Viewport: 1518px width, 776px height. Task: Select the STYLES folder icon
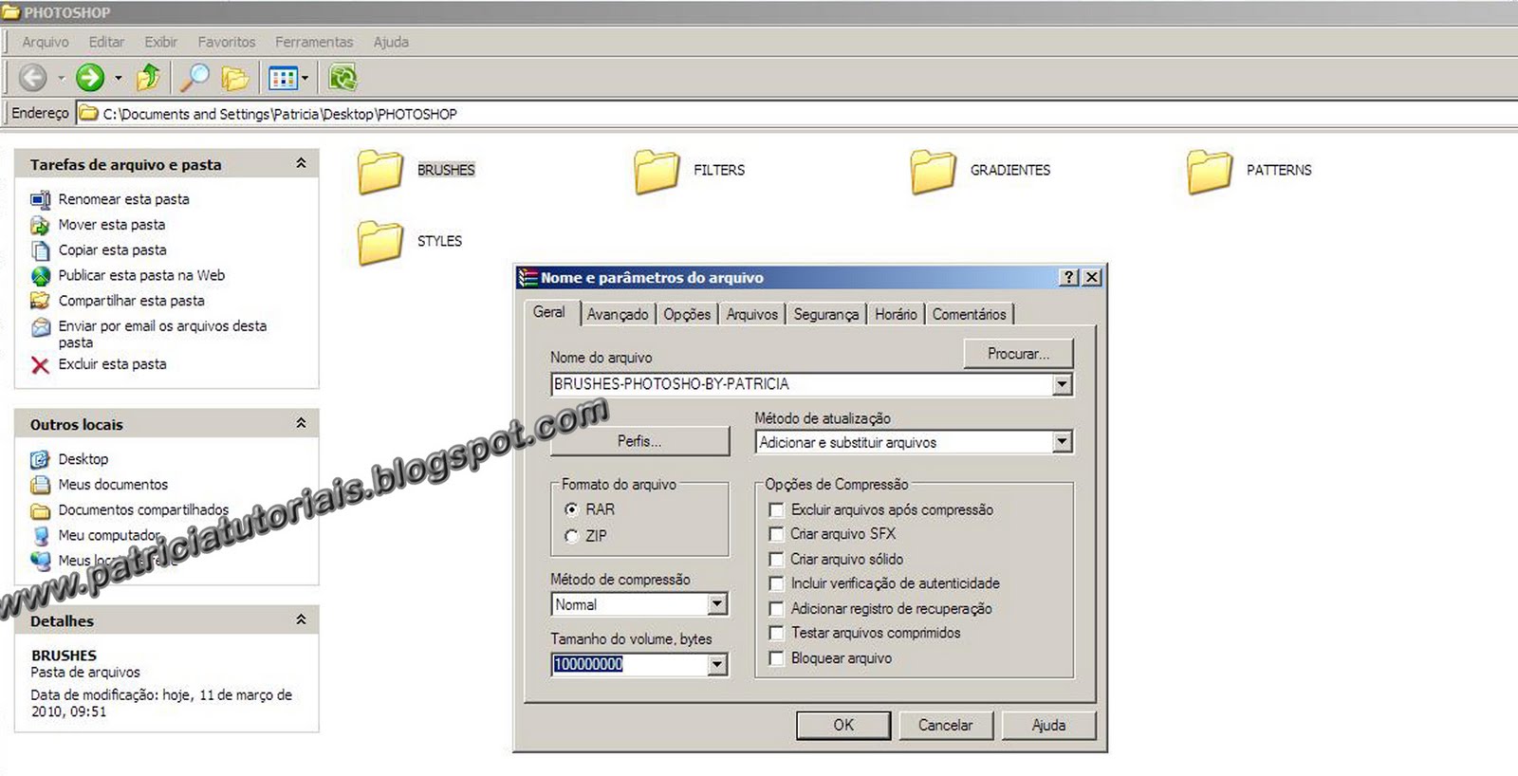(x=380, y=242)
